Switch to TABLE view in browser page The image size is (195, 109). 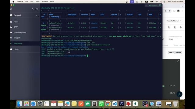171,53
